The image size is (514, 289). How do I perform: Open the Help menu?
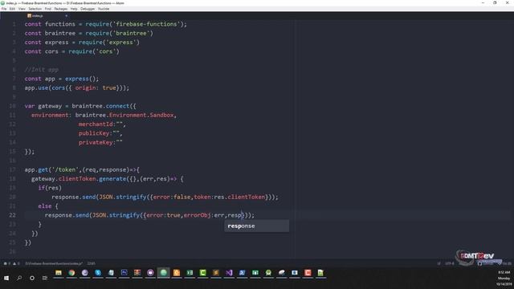tap(74, 9)
